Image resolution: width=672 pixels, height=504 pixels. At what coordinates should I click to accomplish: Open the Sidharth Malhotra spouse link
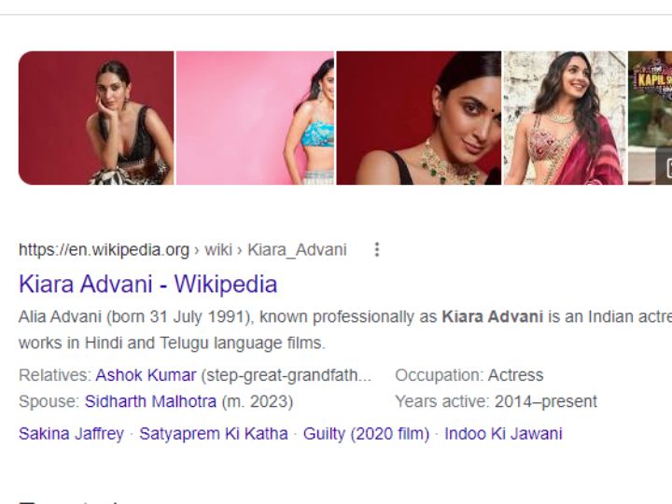point(150,401)
